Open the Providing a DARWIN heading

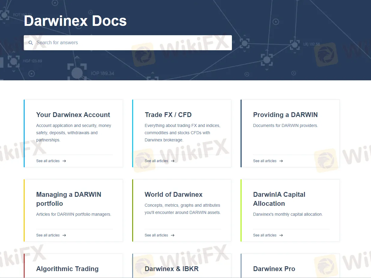(285, 115)
